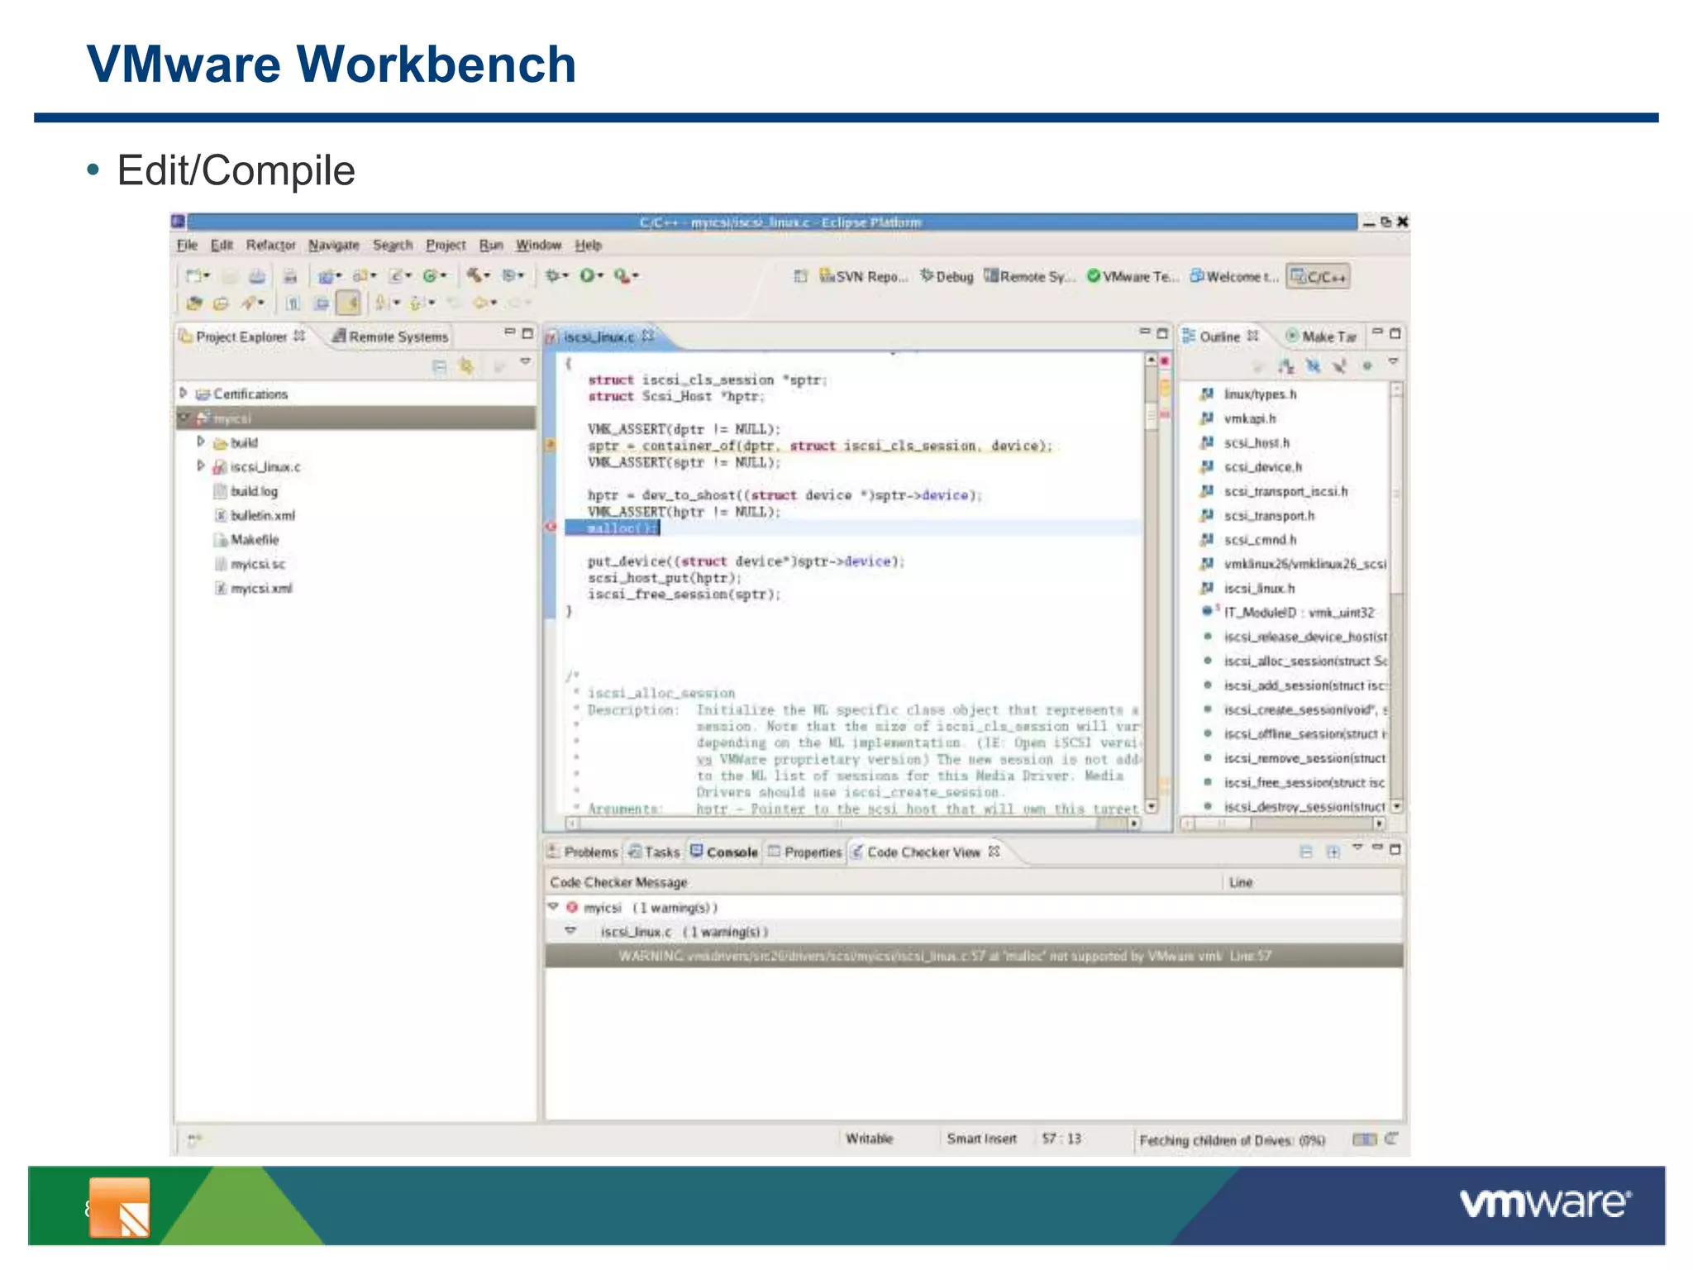
Task: Collapse the myicsi project node
Action: pyautogui.click(x=184, y=418)
